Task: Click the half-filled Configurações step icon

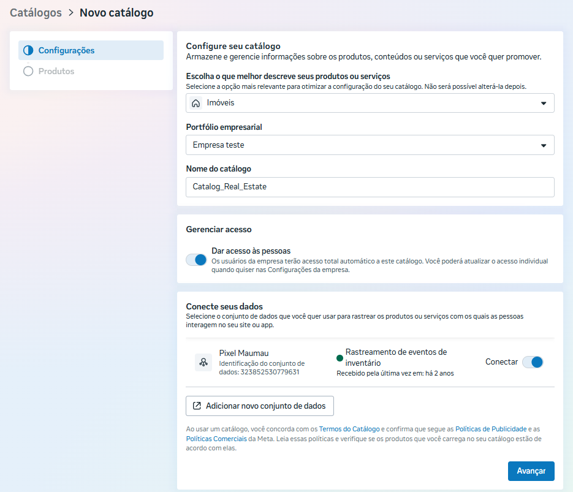Action: [x=28, y=50]
